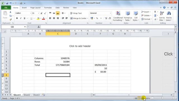Click the Help question mark icon
Image resolution: width=179 pixels, height=101 pixels.
pos(164,8)
